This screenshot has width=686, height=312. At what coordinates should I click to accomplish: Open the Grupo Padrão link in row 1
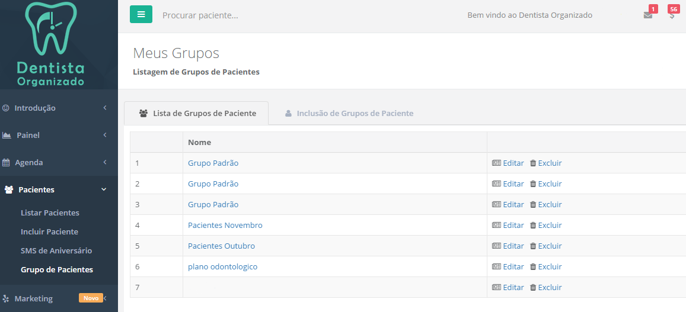coord(213,163)
